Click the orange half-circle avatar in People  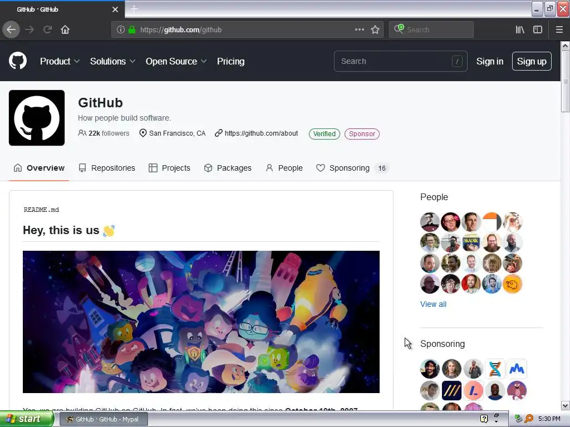(x=492, y=222)
